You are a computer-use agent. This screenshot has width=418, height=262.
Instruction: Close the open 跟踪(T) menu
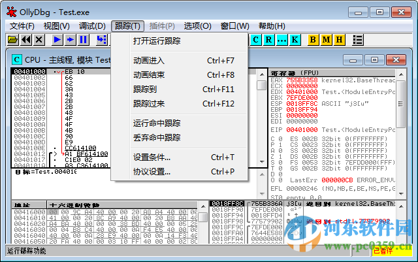(127, 26)
